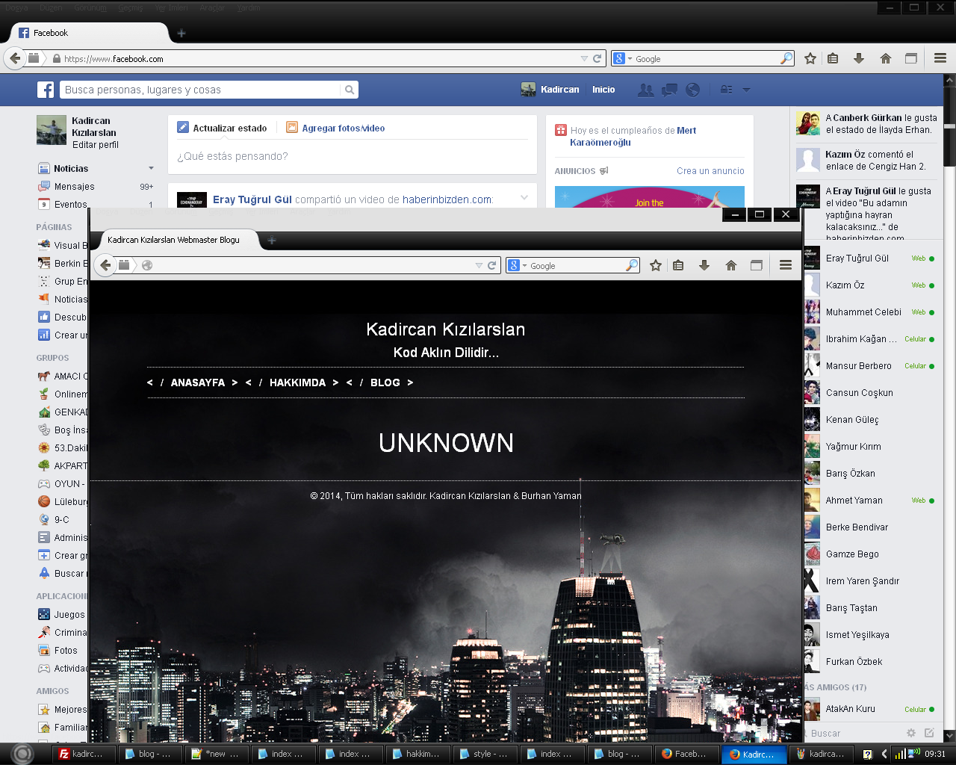The height and width of the screenshot is (765, 956).
Task: Open ANASAYFA page on the blog
Action: (198, 382)
